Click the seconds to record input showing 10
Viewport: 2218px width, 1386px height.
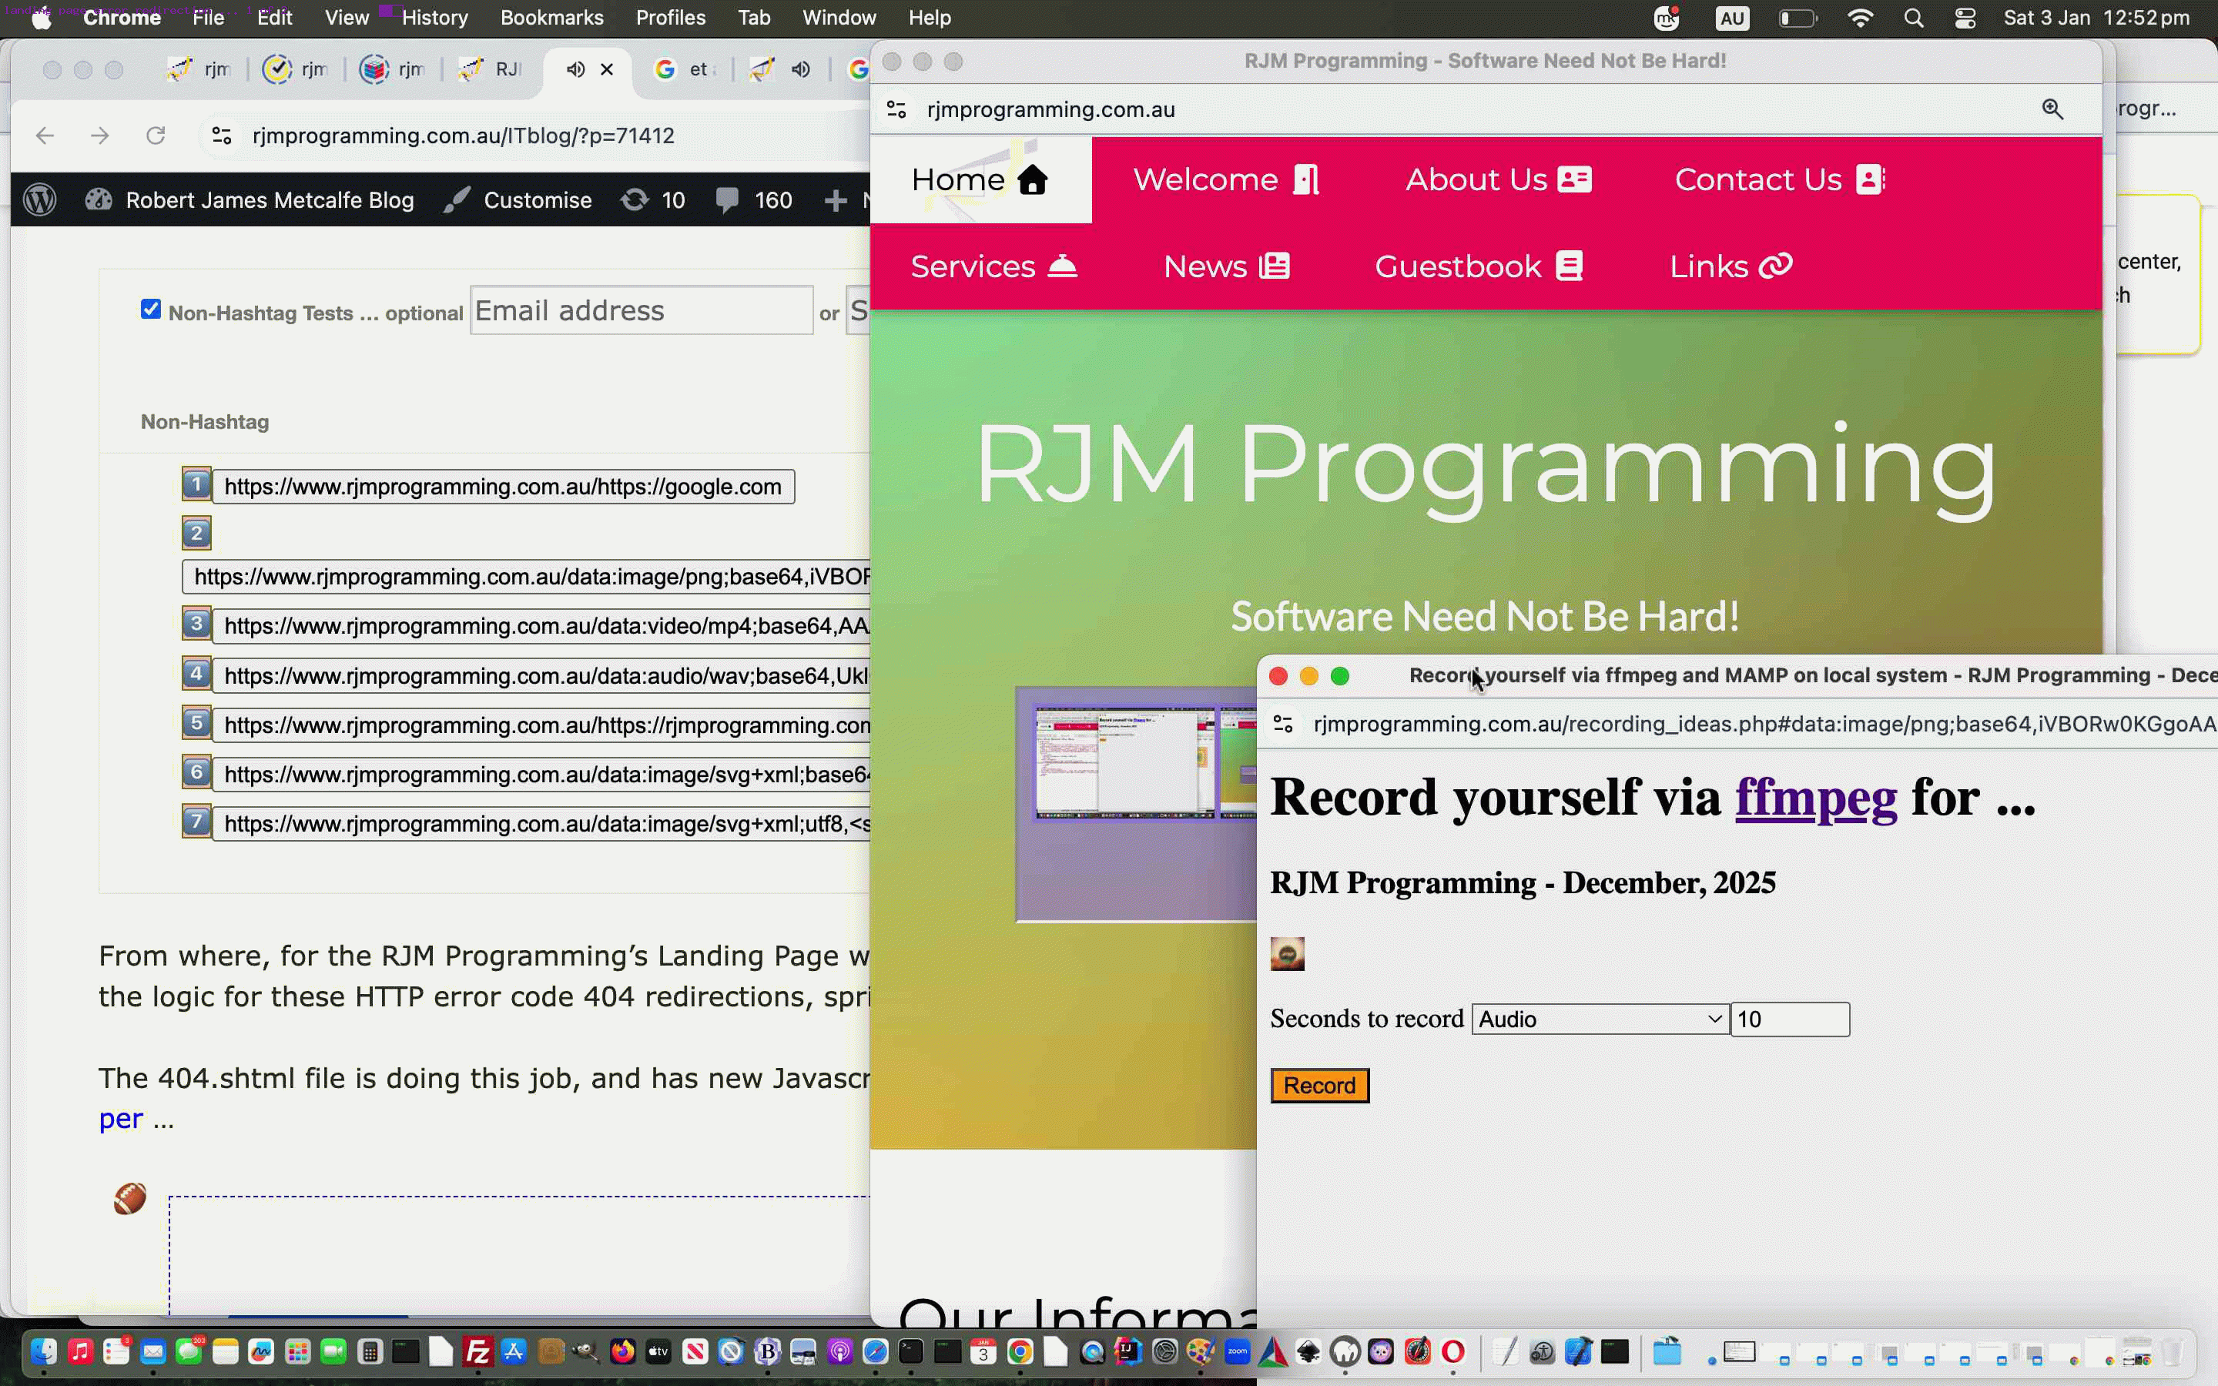coord(1789,1019)
